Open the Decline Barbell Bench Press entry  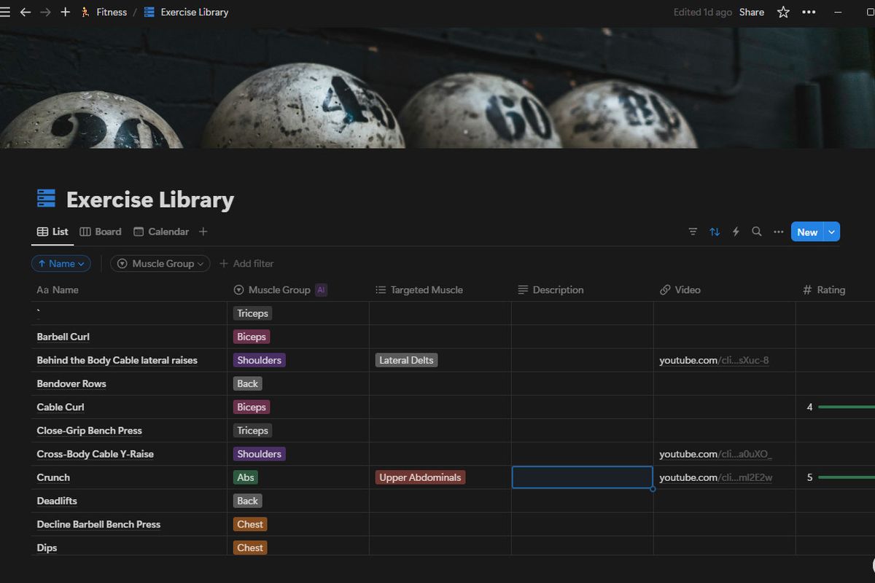pyautogui.click(x=98, y=524)
